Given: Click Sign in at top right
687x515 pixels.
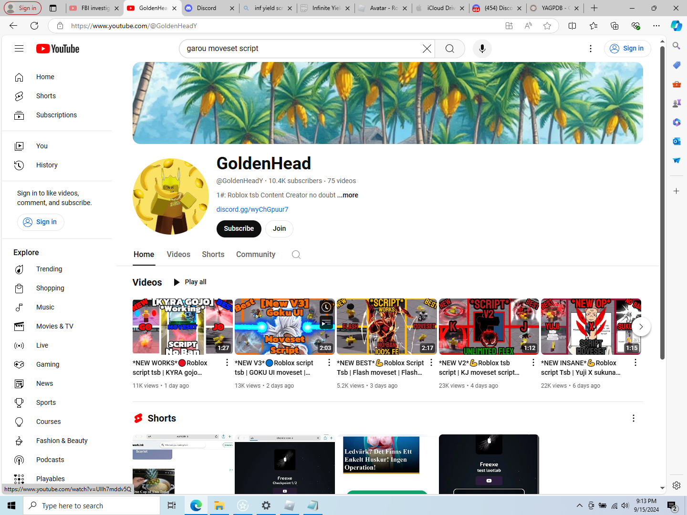Looking at the screenshot, I should click(x=627, y=48).
